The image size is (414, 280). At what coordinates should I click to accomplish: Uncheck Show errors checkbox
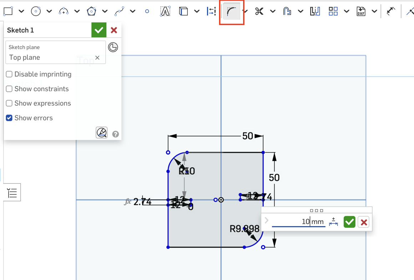(x=9, y=118)
